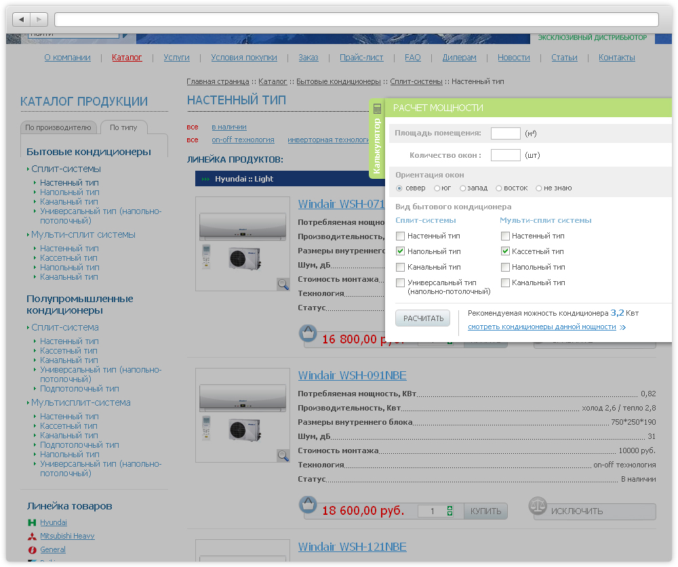Open Дилерам in the top menu
The width and height of the screenshot is (678, 567).
(x=459, y=58)
